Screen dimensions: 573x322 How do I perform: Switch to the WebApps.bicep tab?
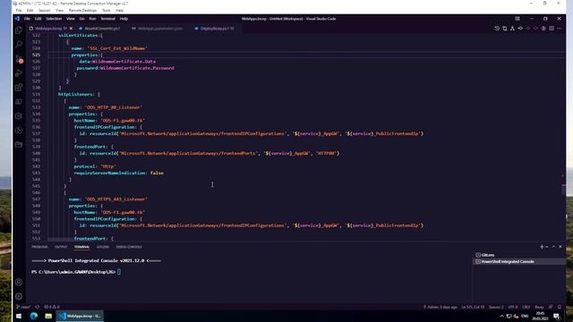click(x=51, y=29)
